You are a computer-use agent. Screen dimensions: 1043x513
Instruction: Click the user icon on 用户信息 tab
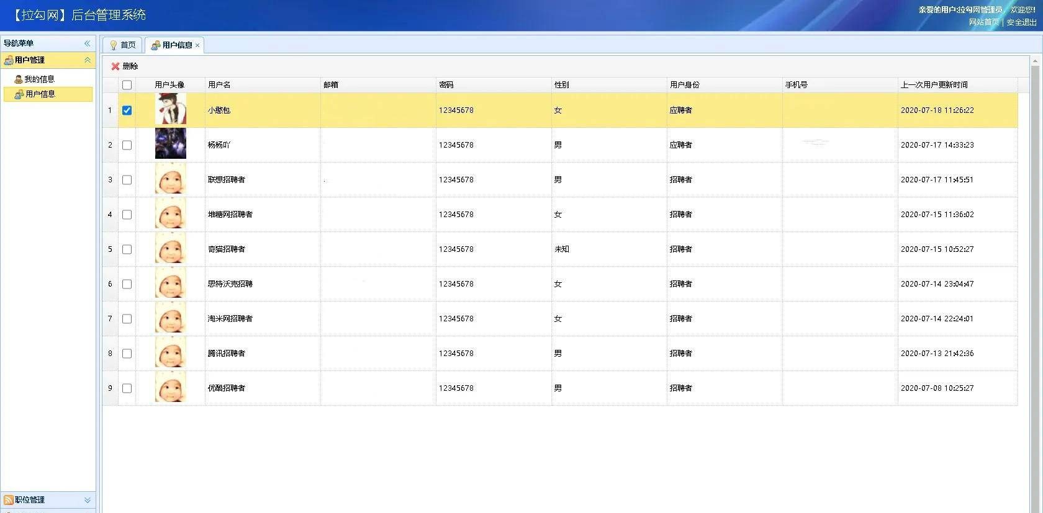[156, 45]
